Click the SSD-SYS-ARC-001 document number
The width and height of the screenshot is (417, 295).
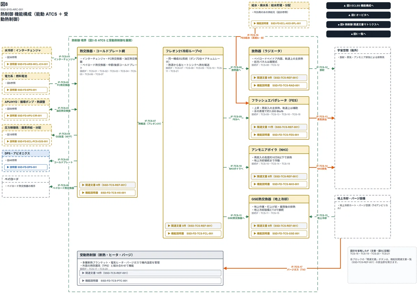click(12, 9)
